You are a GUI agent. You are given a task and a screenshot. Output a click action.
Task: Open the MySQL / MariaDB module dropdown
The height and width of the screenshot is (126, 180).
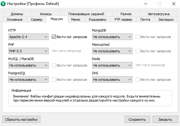(29, 65)
